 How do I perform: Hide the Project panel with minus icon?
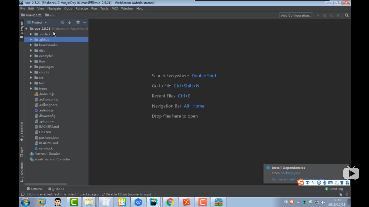click(85, 22)
